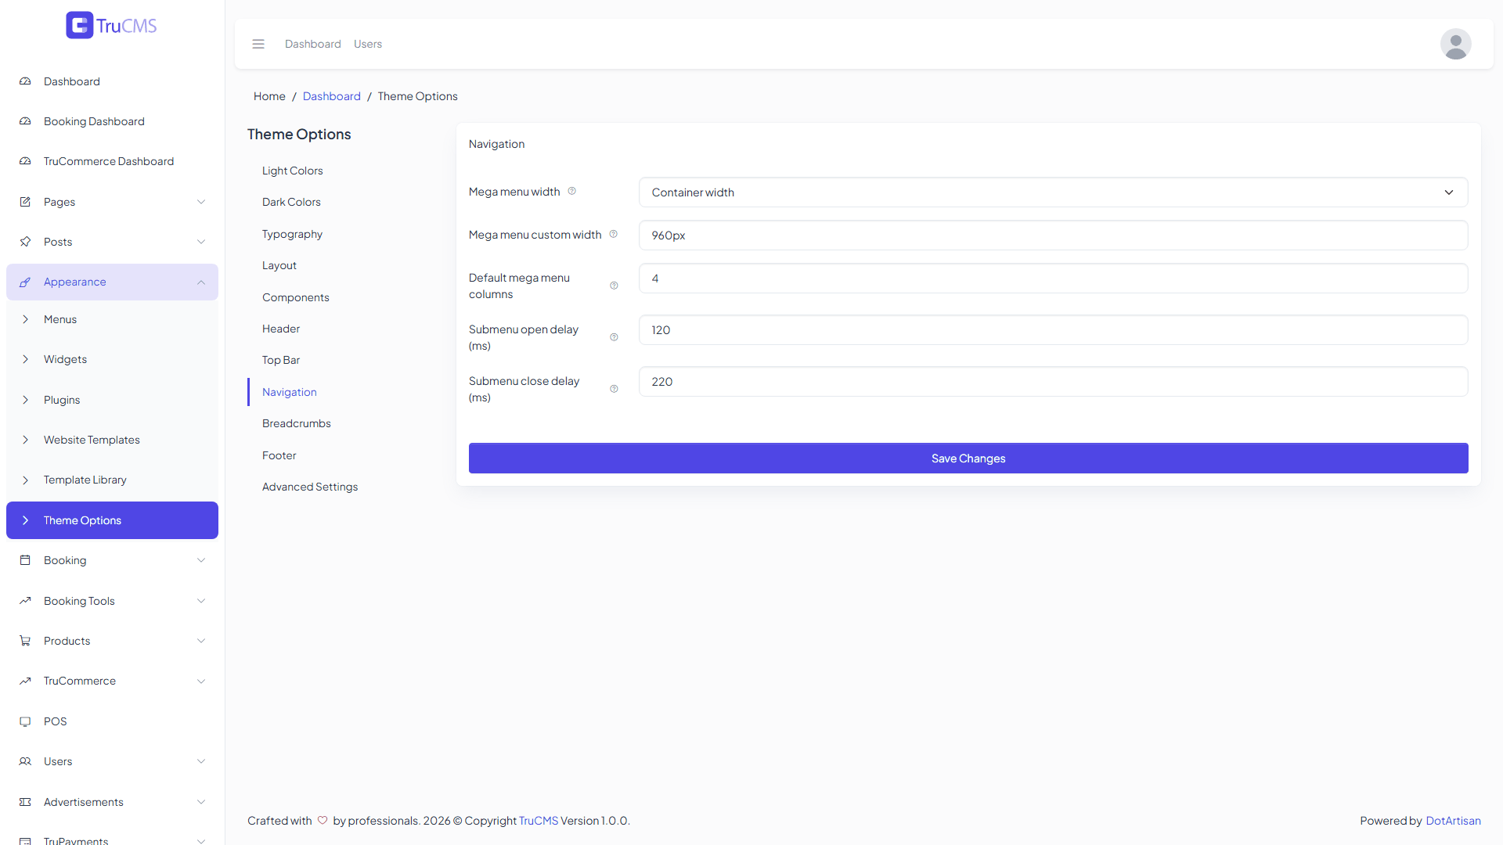Select Light Colors theme section
The image size is (1503, 845).
(292, 171)
